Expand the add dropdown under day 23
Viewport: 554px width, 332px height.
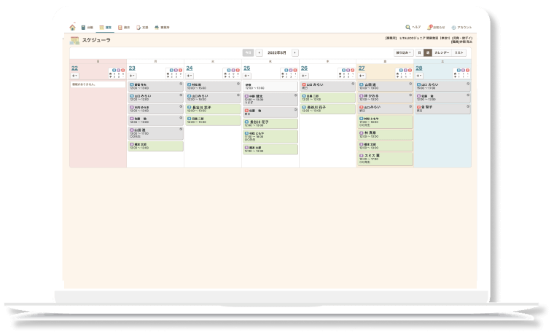pos(132,75)
